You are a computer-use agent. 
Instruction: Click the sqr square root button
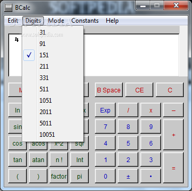79,146
